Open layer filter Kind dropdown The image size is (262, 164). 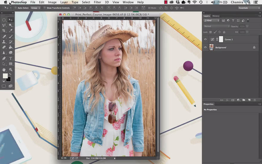pos(211,20)
